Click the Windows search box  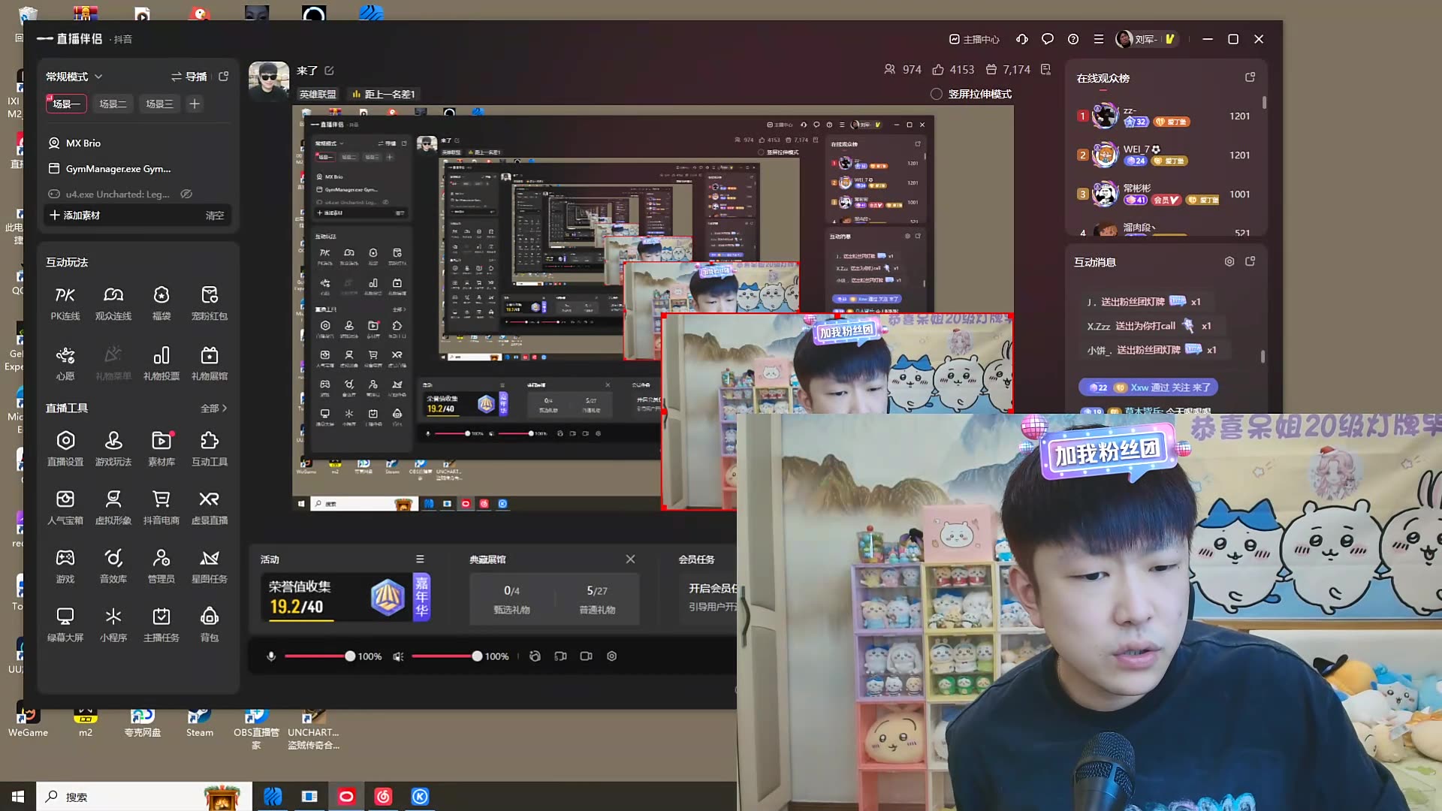(x=143, y=797)
